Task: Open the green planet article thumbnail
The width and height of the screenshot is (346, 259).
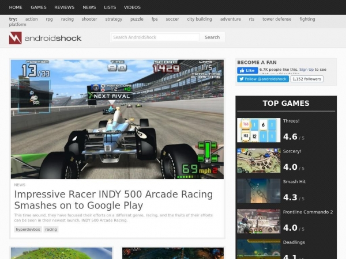Action: (62, 253)
